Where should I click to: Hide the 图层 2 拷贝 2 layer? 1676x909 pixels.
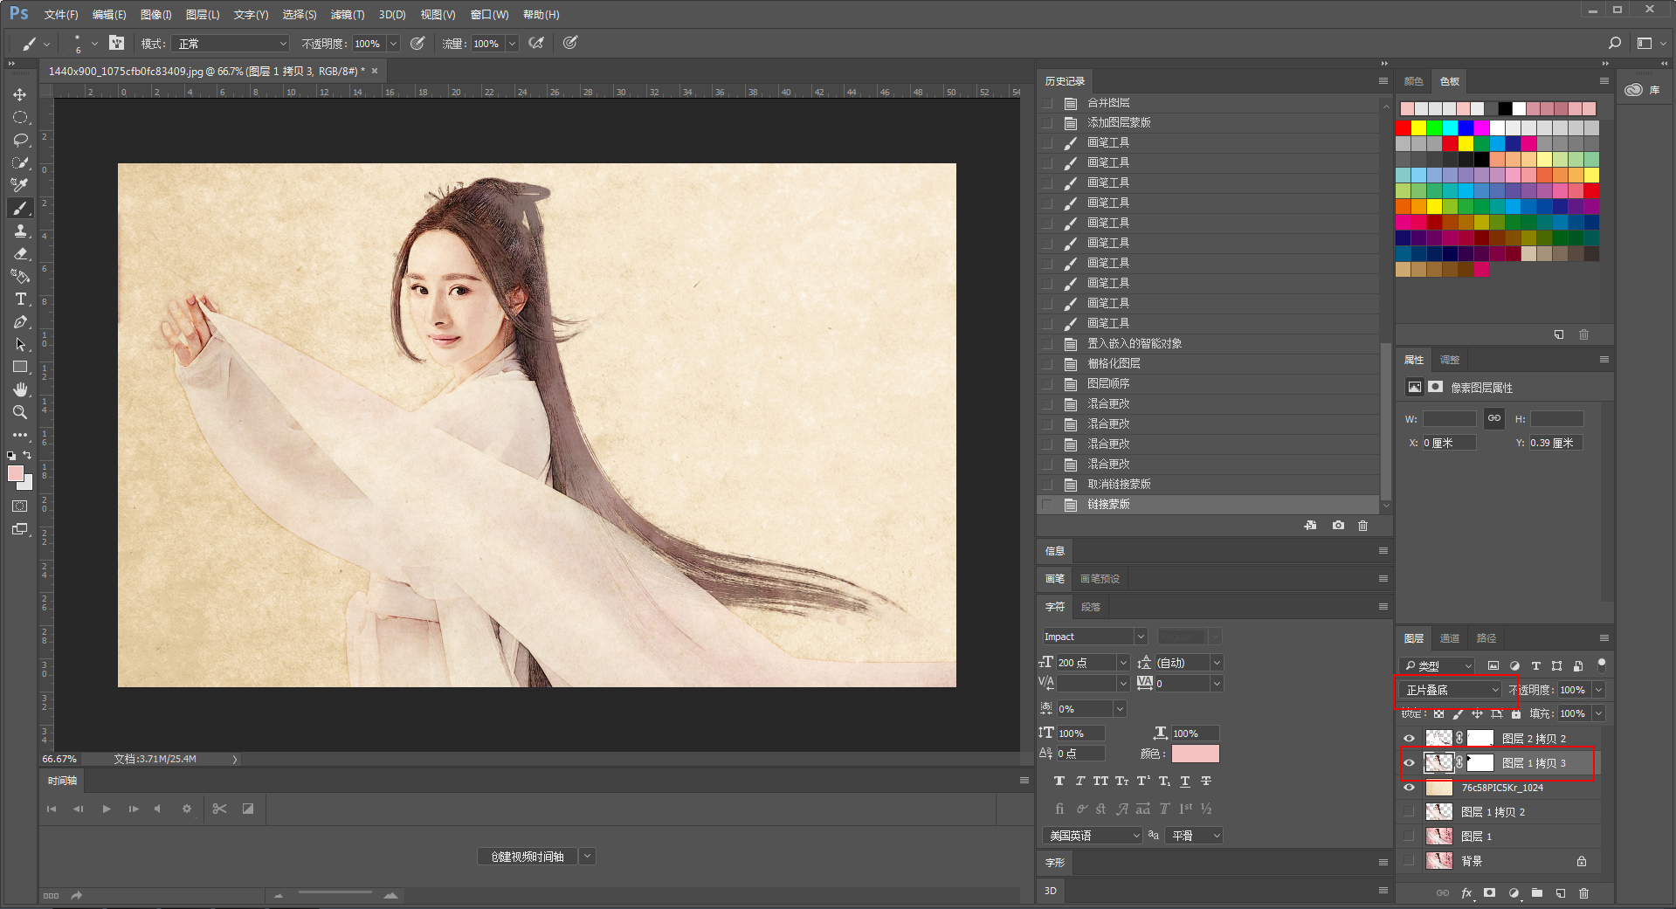1409,739
